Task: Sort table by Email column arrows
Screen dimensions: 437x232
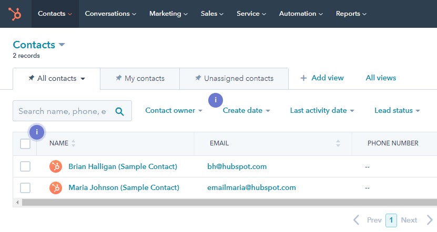Action: [338, 143]
